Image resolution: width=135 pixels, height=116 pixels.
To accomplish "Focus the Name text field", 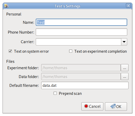I will [81, 22].
